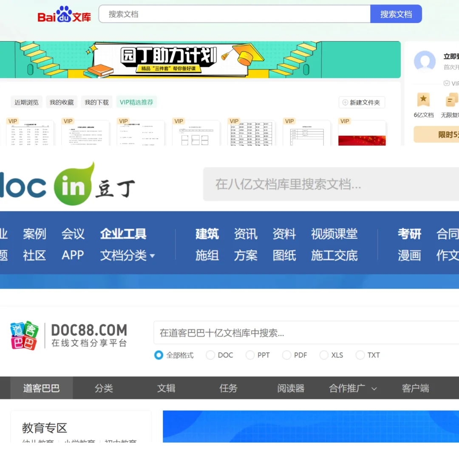Click the gold star 6亿文档 badge icon
The image size is (459, 459).
423,100
